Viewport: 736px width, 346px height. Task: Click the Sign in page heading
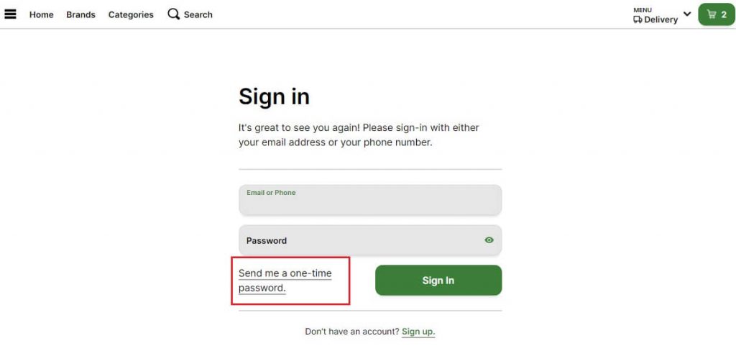coord(274,96)
